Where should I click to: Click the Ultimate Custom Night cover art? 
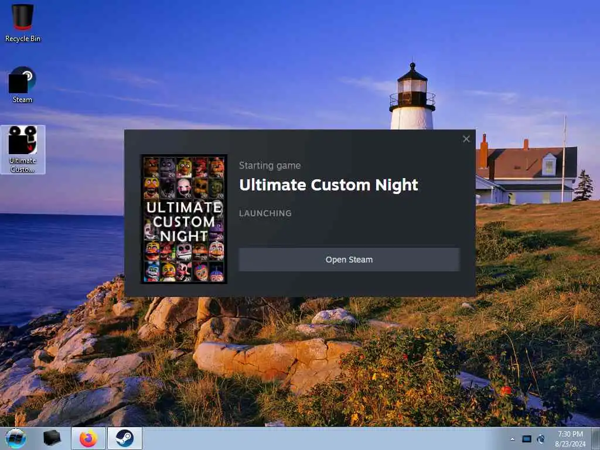coord(184,219)
